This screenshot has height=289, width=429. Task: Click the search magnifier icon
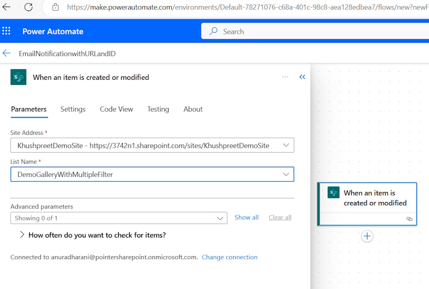pyautogui.click(x=213, y=31)
